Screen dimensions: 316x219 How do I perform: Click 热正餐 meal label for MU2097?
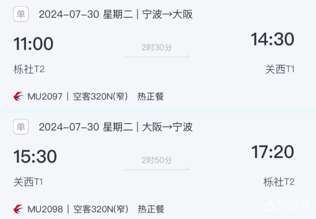pyautogui.click(x=151, y=97)
